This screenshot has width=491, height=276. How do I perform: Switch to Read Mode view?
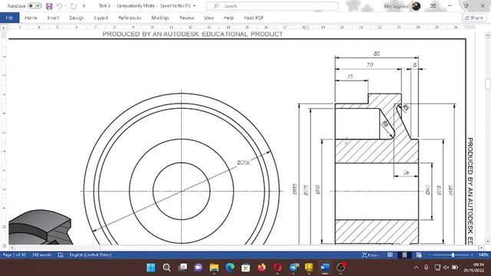point(390,255)
